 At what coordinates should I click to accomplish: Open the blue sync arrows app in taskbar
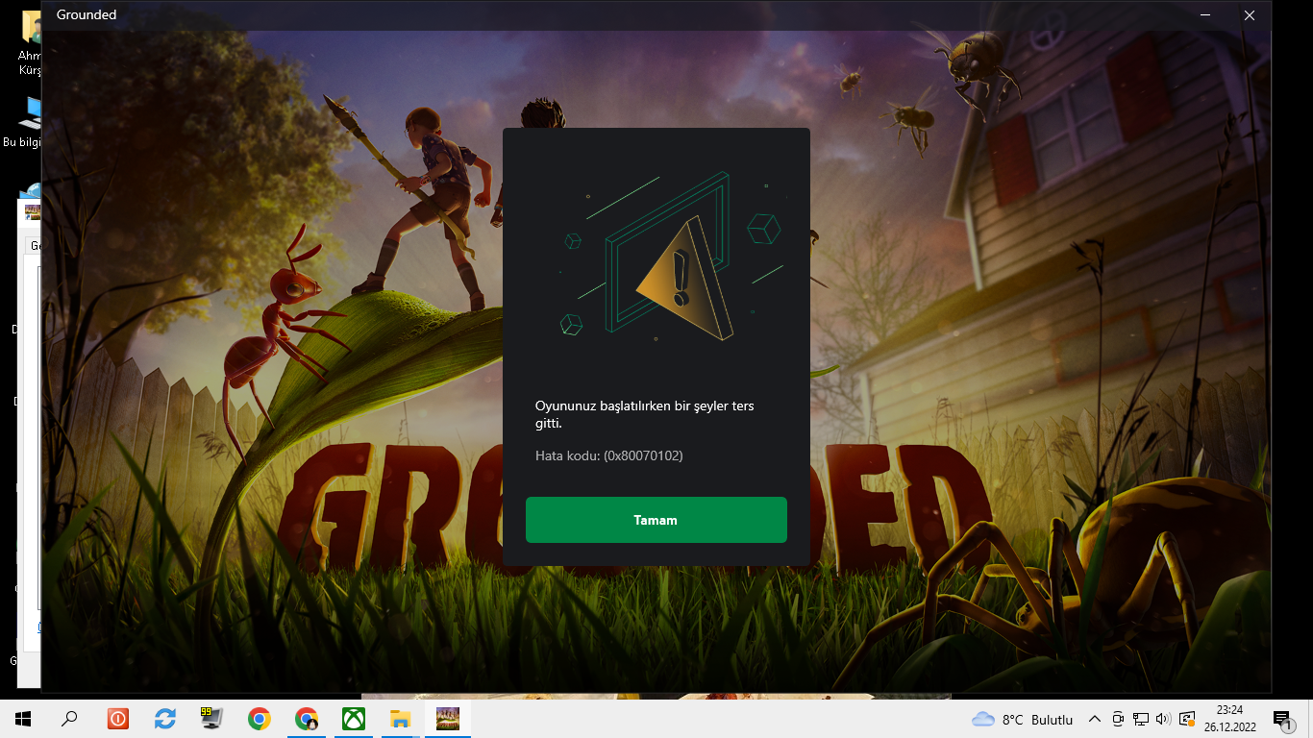[164, 719]
